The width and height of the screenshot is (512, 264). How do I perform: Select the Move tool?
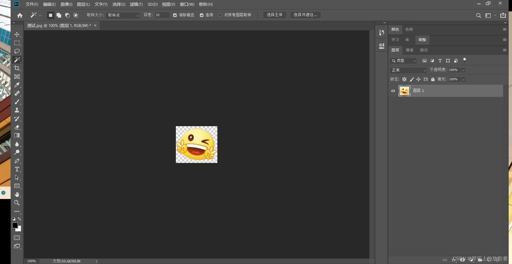pos(17,35)
